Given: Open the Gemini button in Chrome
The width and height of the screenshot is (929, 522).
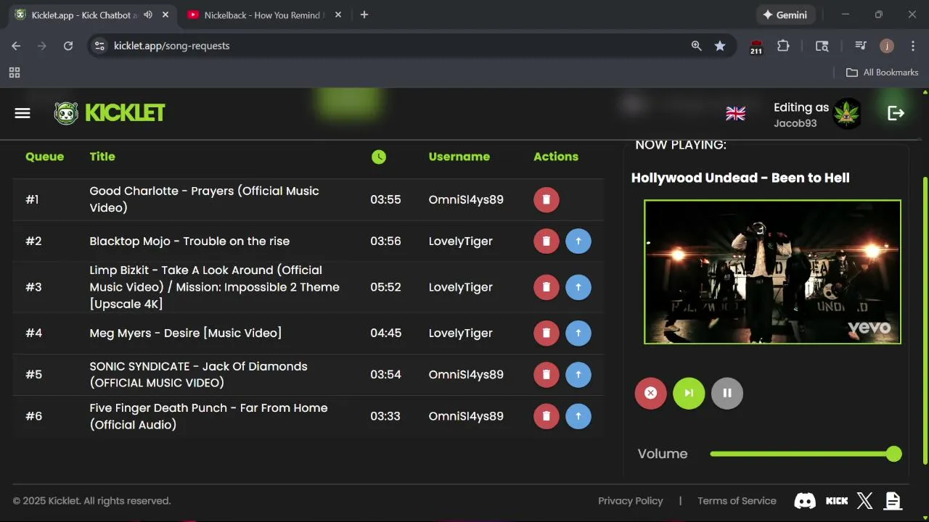Looking at the screenshot, I should (x=786, y=14).
